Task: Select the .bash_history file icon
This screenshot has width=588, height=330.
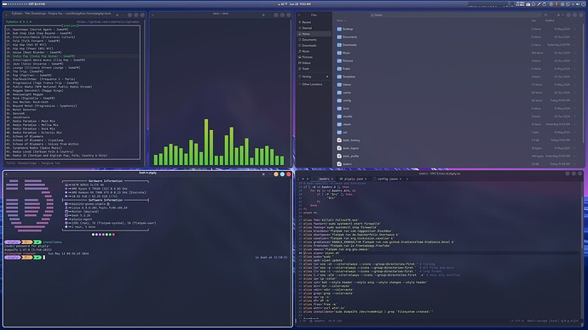Action: pyautogui.click(x=339, y=140)
